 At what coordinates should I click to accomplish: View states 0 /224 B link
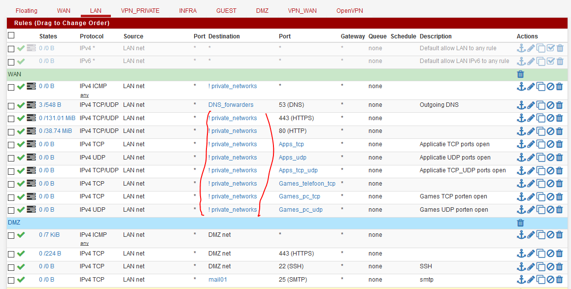tap(50, 254)
